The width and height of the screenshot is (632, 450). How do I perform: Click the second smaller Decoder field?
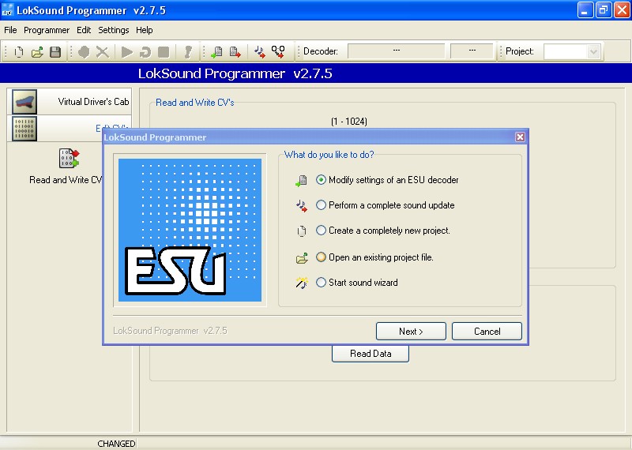tap(472, 51)
